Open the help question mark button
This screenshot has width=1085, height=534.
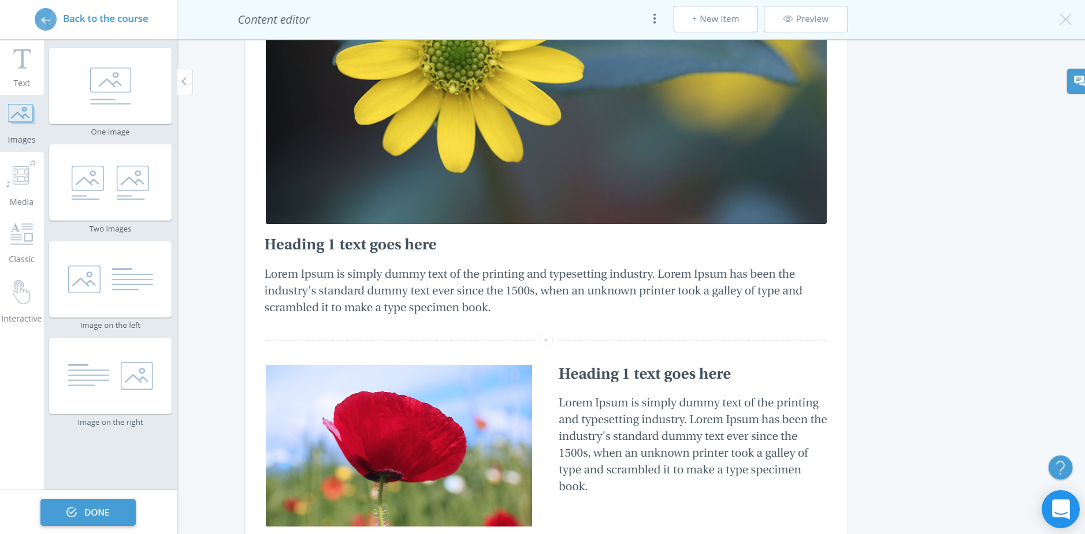(x=1060, y=467)
